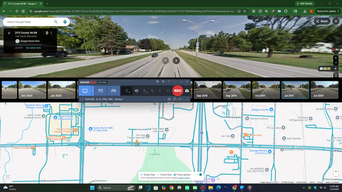Select the Jun 2023 Street View thumbnail
Viewport: 342px width, 192px height.
click(x=62, y=90)
